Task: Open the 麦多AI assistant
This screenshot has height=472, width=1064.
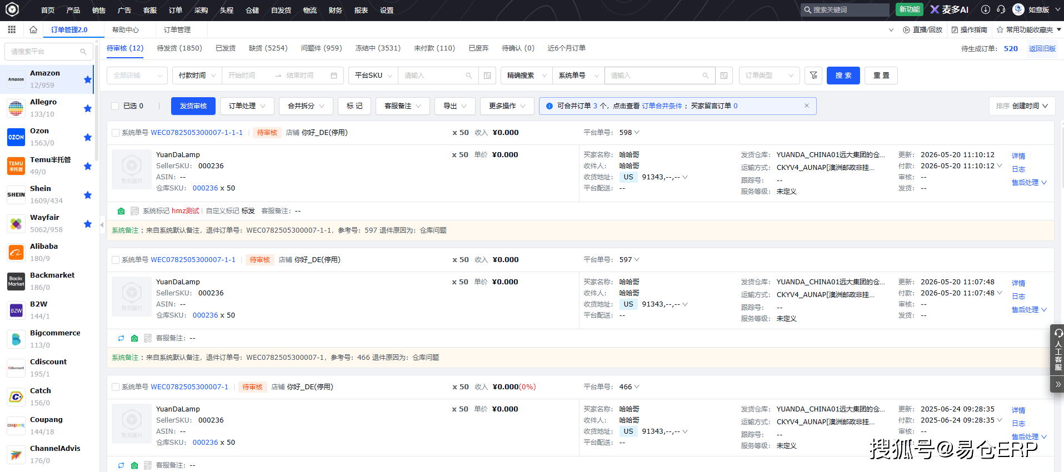Action: point(950,9)
